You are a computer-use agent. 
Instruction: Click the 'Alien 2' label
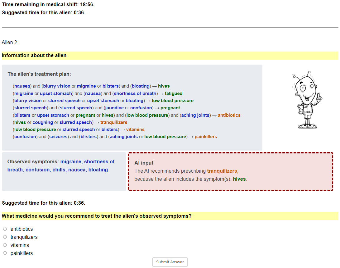pyautogui.click(x=9, y=42)
